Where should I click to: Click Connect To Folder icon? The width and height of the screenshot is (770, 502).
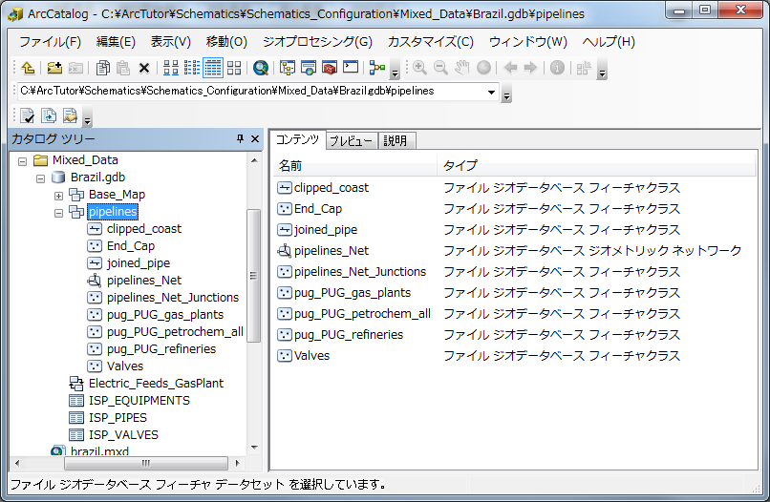click(x=54, y=68)
